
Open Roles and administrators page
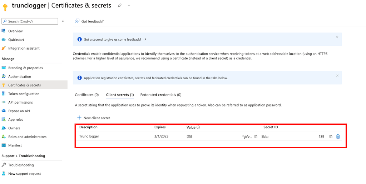pos(27,137)
